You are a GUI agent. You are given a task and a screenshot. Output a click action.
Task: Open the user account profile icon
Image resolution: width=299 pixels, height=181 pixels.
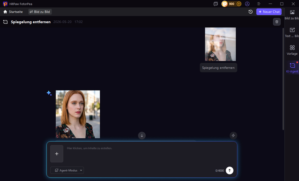[x=247, y=4]
